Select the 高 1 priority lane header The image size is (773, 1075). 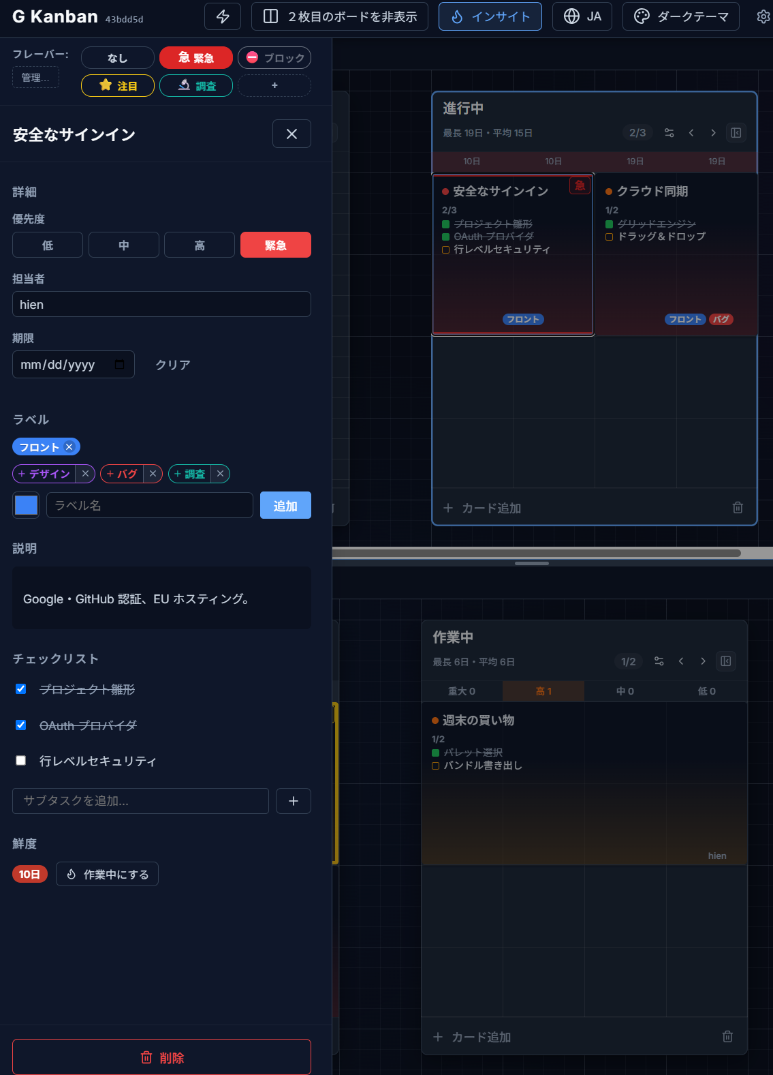543,691
